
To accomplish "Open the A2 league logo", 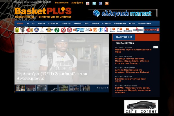I will coord(88,30).
